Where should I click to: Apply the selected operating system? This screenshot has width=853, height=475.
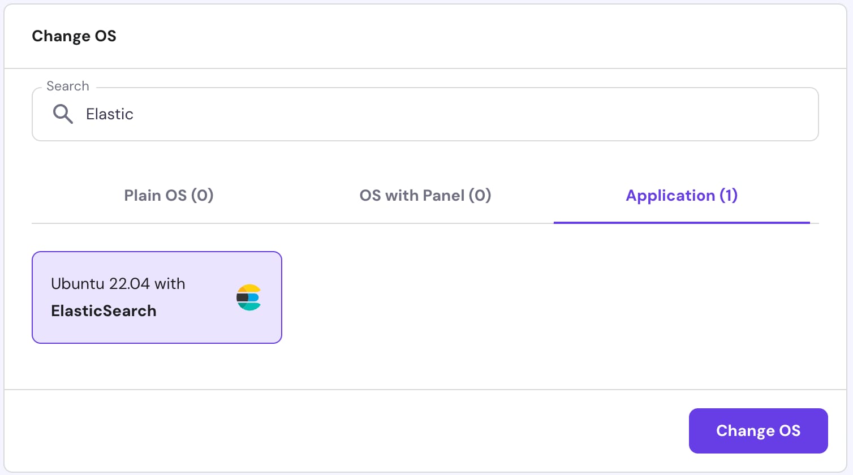[758, 430]
